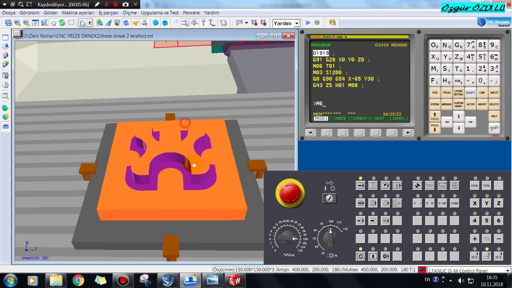Select the dashed rectangle selection tool
512x288 pixels.
point(71,23)
